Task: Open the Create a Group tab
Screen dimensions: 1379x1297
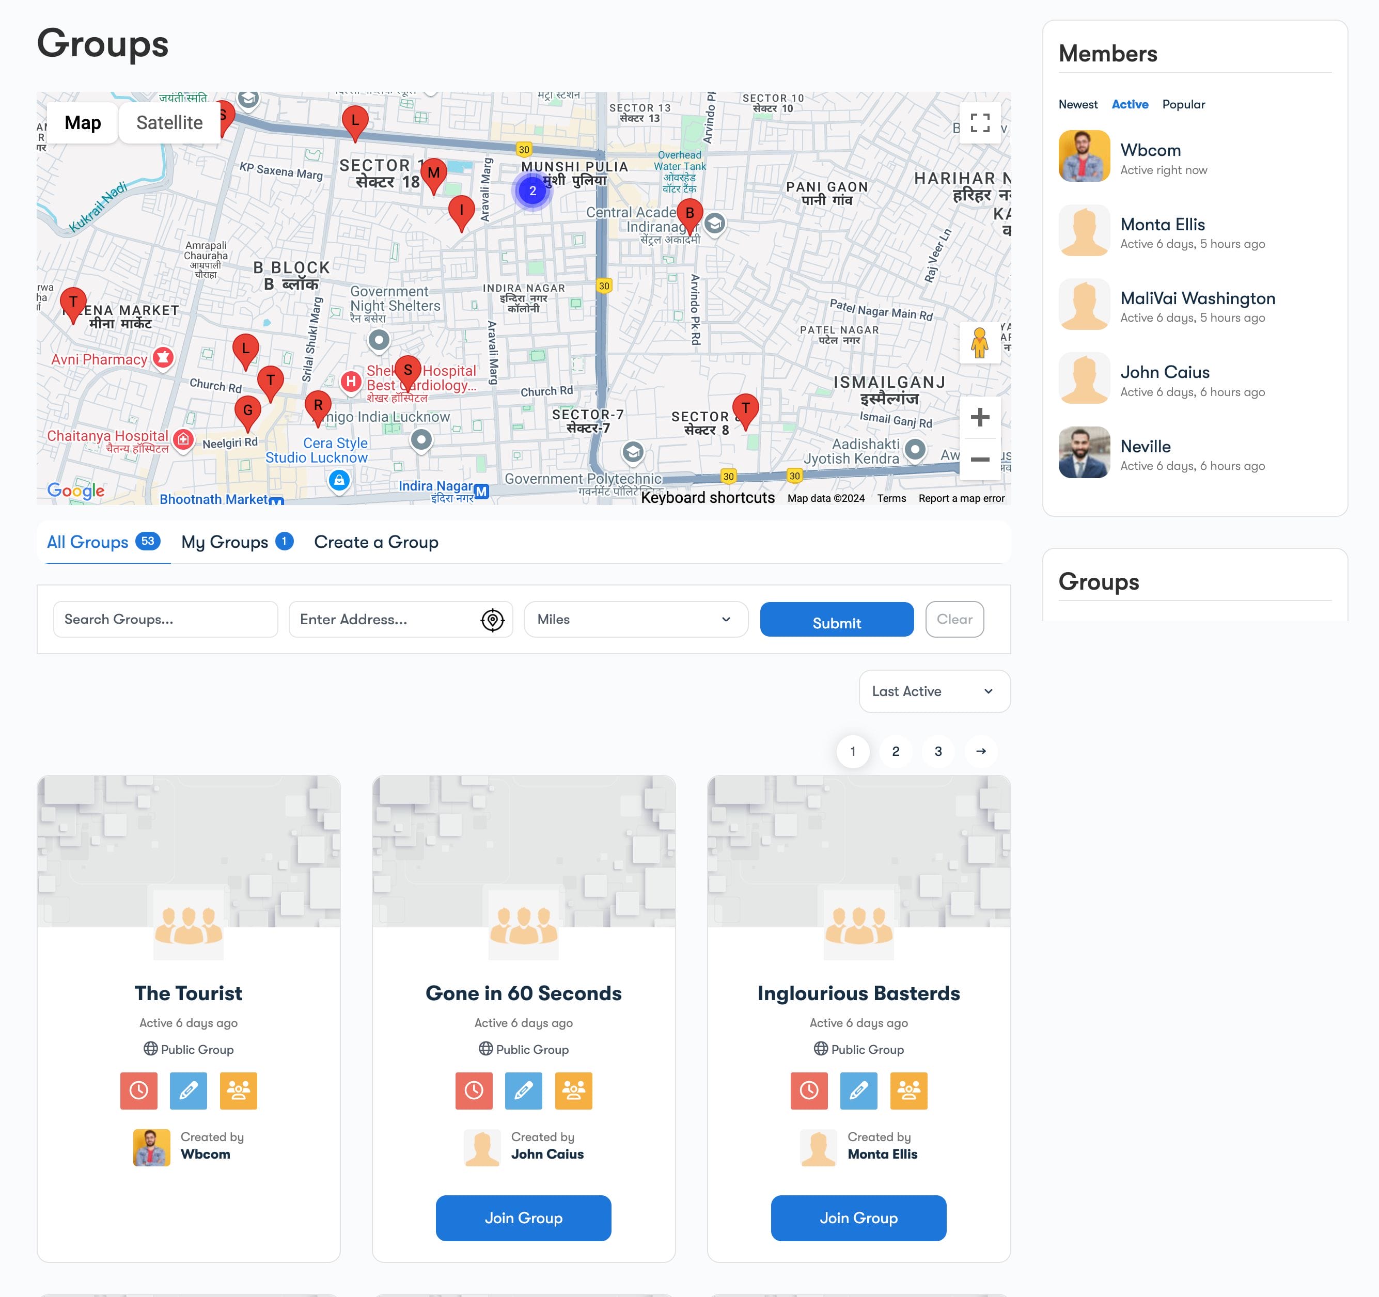Action: coord(376,542)
